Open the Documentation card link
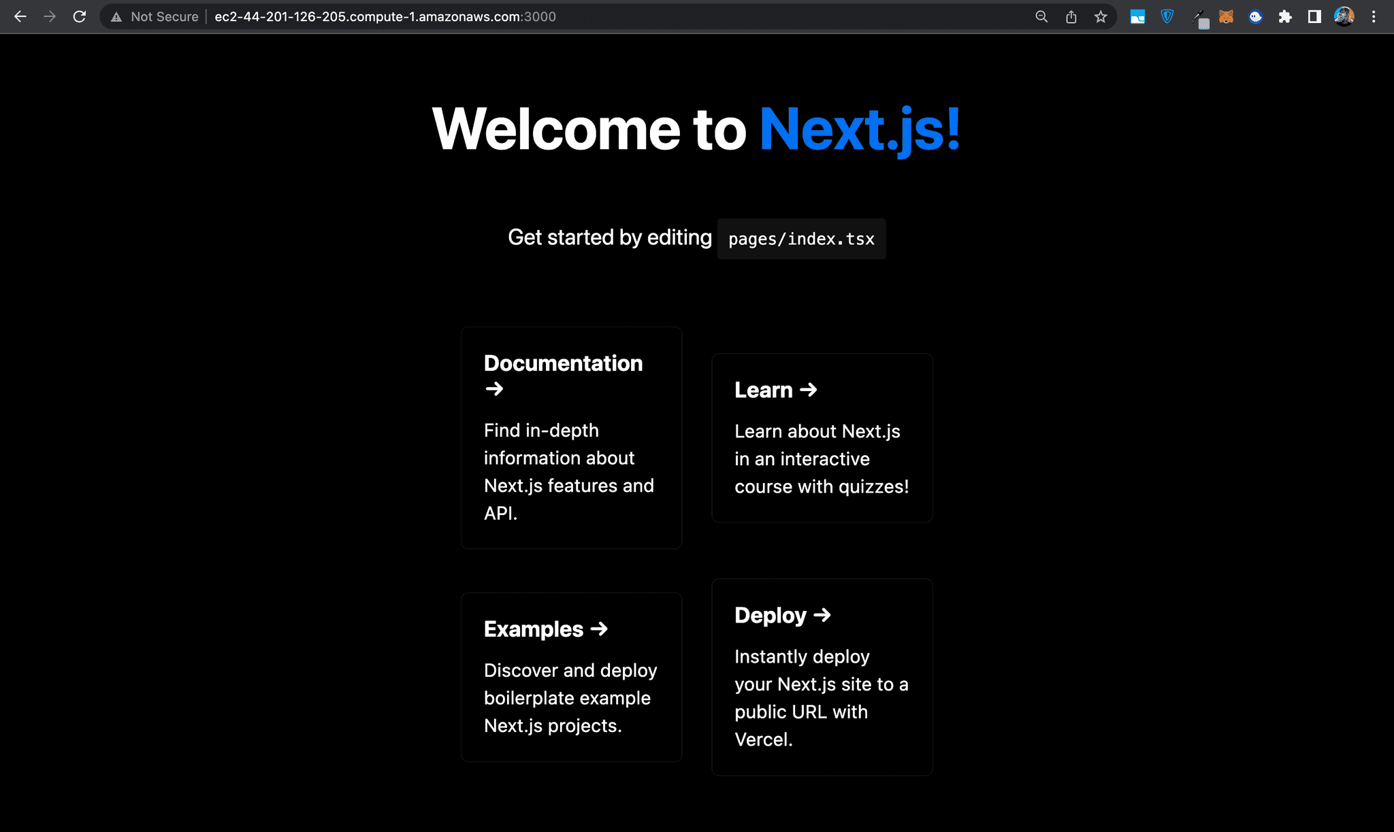 571,438
